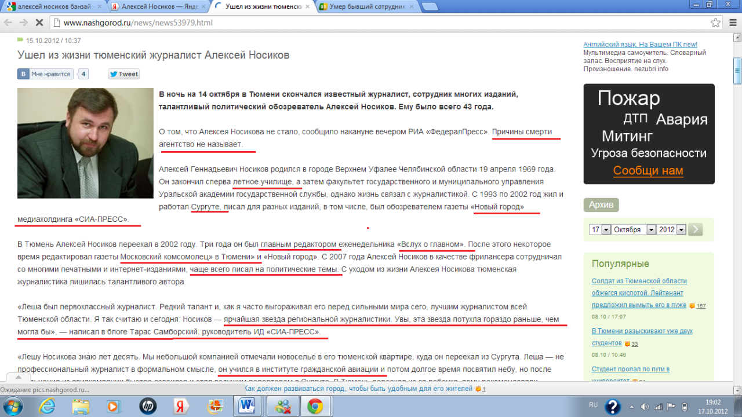The height and width of the screenshot is (417, 742).
Task: Close the 'Алексей Носиков — Яндекс' tab
Action: click(x=203, y=7)
